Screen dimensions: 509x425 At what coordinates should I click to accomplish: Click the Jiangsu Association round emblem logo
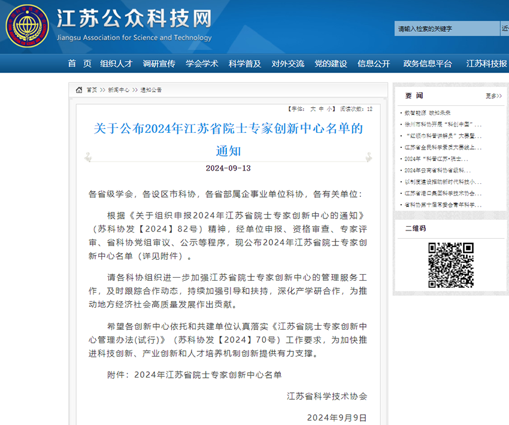pyautogui.click(x=28, y=26)
